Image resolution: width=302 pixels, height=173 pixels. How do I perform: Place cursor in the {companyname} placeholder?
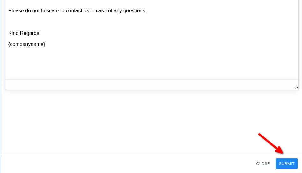pyautogui.click(x=27, y=44)
